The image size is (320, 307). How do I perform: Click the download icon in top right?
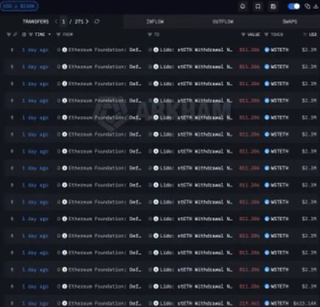pos(316,6)
